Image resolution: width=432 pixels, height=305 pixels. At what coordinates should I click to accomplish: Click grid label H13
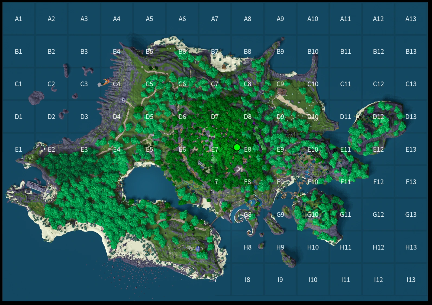(411, 247)
